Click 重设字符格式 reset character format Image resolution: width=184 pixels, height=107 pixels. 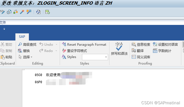(x=75, y=51)
